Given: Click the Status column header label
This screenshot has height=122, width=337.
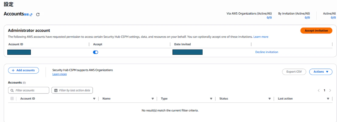Looking at the screenshot, I should coord(224,99).
